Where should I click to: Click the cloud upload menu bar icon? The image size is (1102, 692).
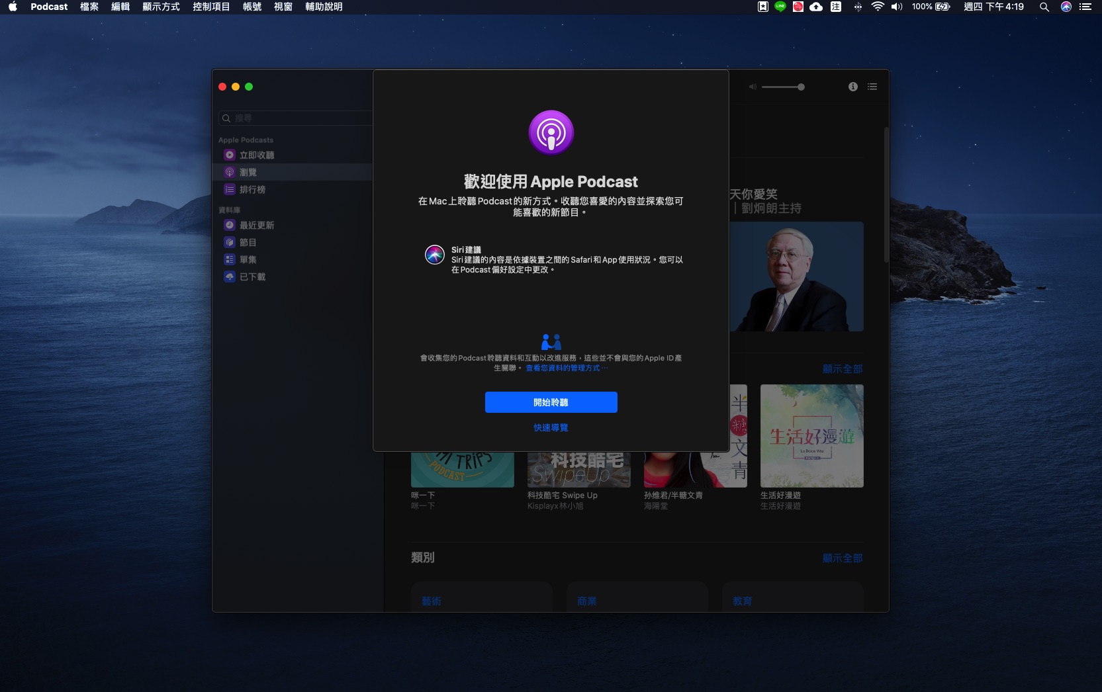click(x=816, y=7)
